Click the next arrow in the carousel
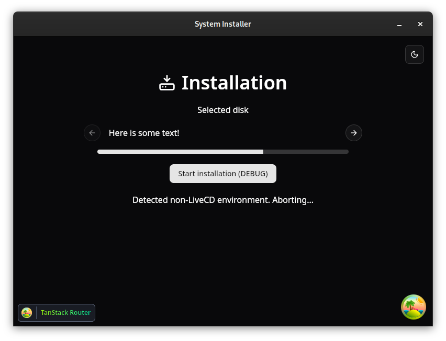 coord(353,133)
